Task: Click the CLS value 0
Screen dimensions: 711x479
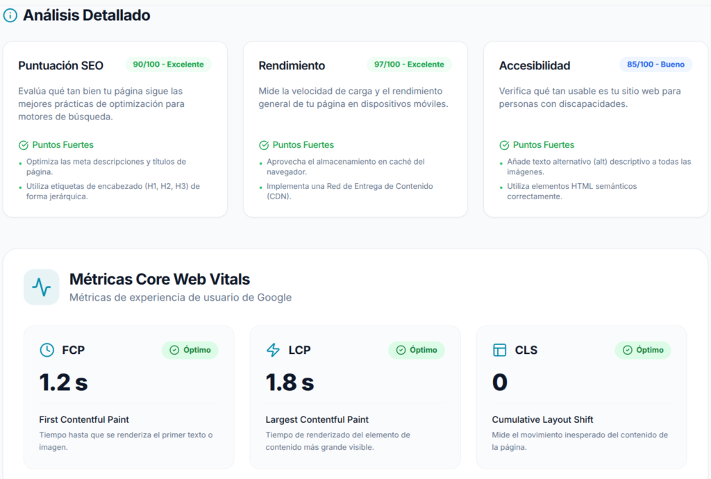Action: (500, 383)
